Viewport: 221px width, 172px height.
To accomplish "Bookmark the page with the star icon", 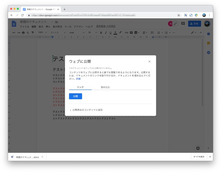I will (x=179, y=15).
